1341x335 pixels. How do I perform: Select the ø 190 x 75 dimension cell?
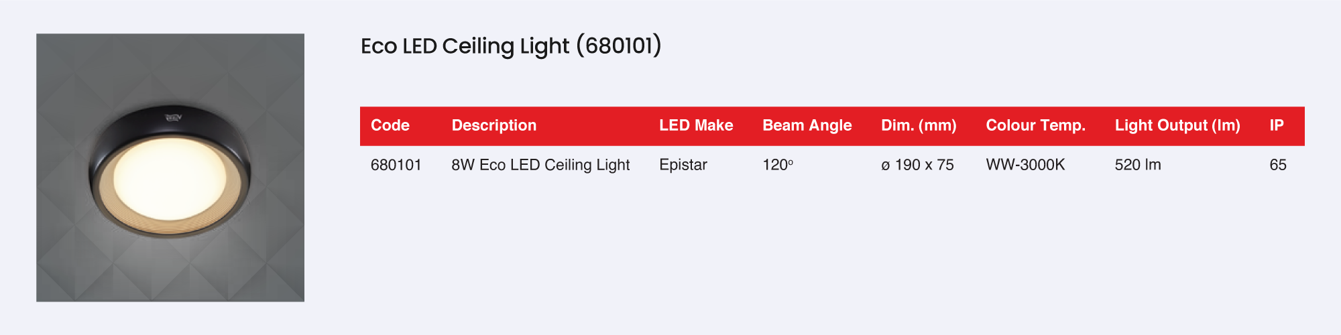(917, 165)
